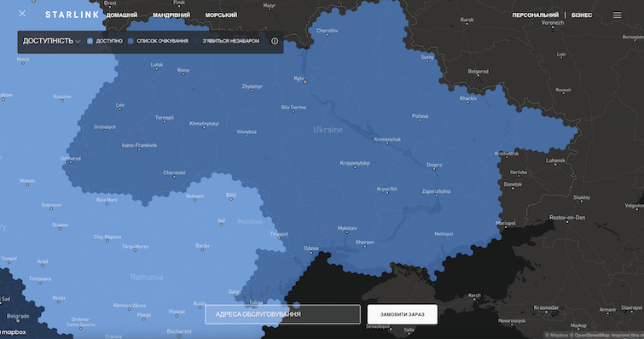The height and width of the screenshot is (339, 644).
Task: Click the ЗАМОВИТИ ЗАРАЗ button
Action: tap(403, 314)
